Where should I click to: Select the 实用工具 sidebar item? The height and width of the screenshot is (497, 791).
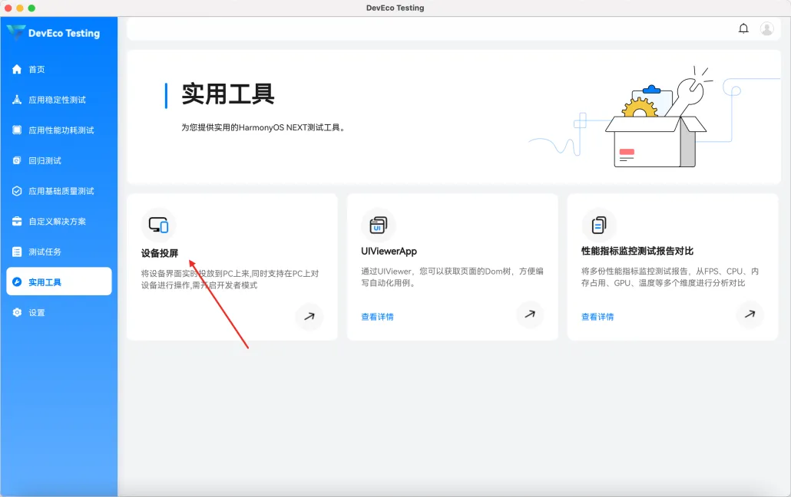59,281
